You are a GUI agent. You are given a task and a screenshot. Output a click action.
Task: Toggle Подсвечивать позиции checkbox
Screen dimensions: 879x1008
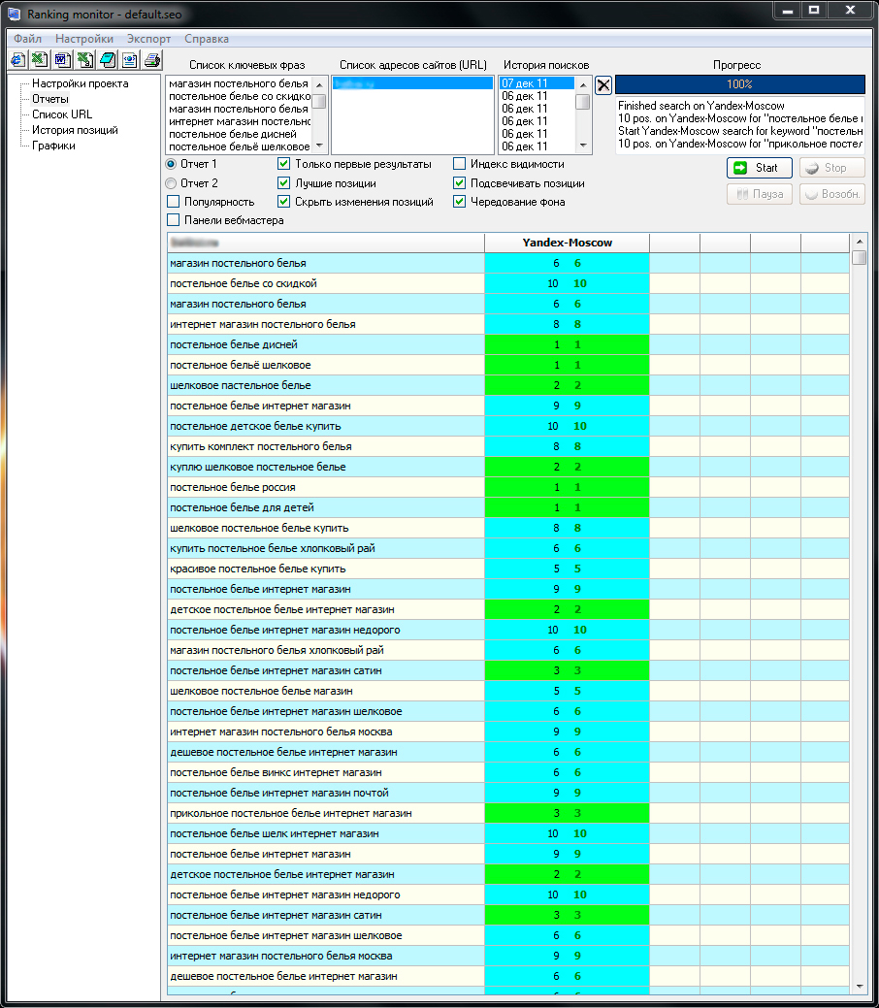(459, 183)
